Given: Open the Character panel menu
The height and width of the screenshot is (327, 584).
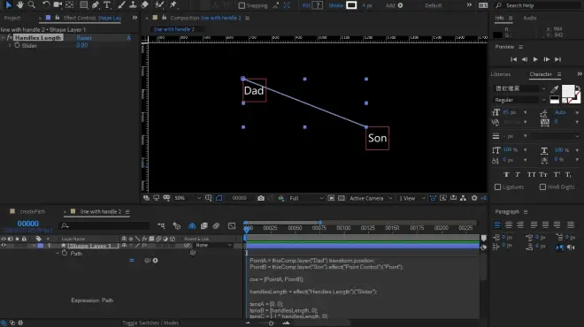Looking at the screenshot, I should pyautogui.click(x=559, y=74).
